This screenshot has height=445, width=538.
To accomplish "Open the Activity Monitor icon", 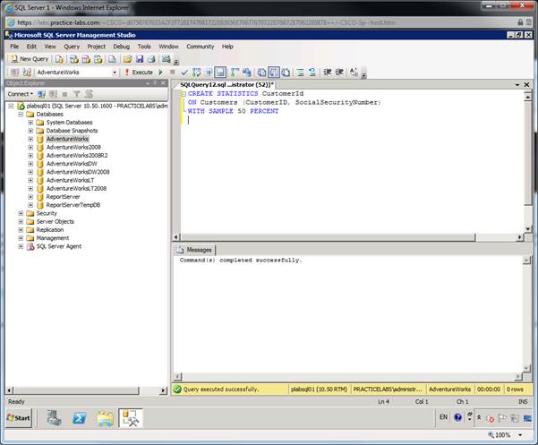I will [x=167, y=59].
